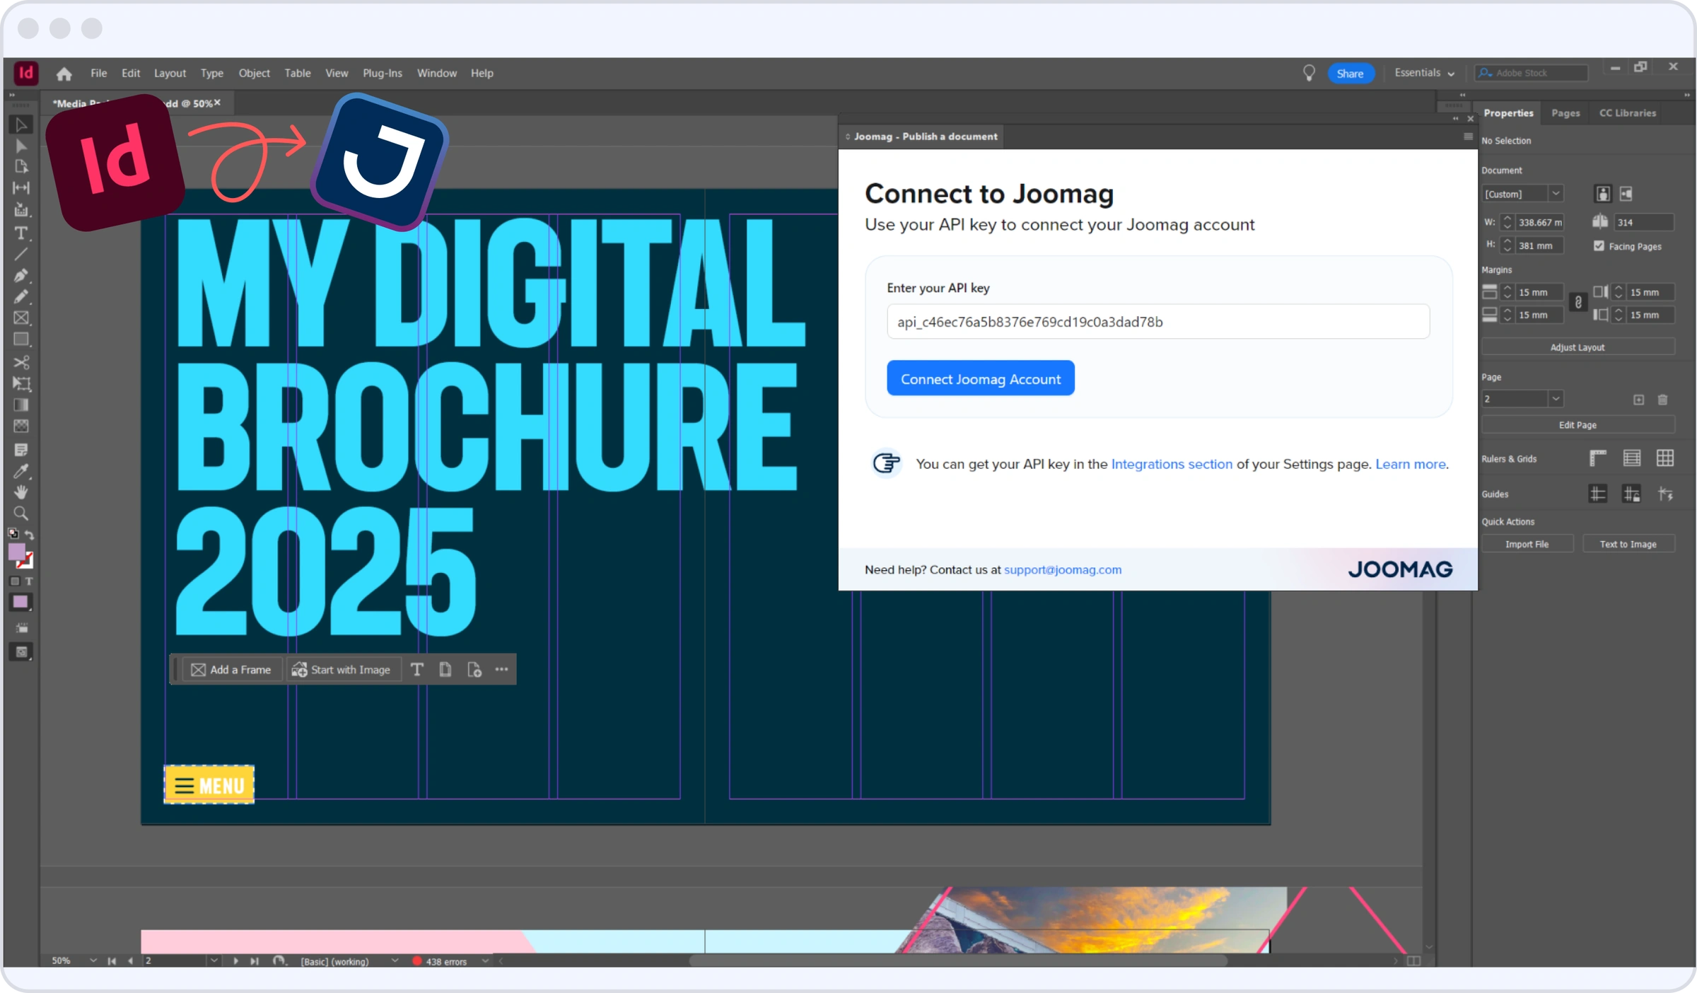Screen dimensions: 1697x993
Task: Click the add page icon in Properties
Action: tap(1638, 400)
